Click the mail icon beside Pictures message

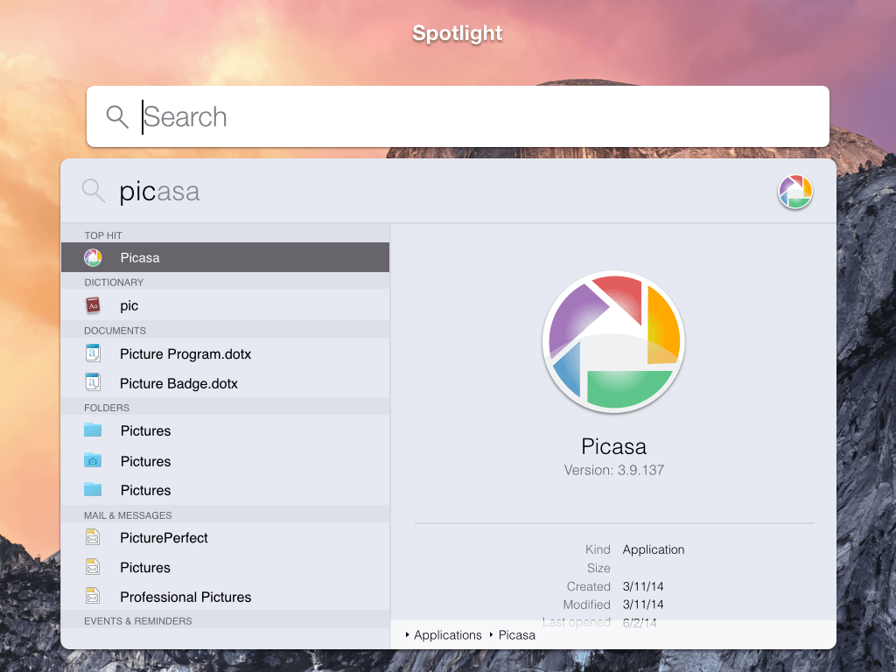[93, 567]
